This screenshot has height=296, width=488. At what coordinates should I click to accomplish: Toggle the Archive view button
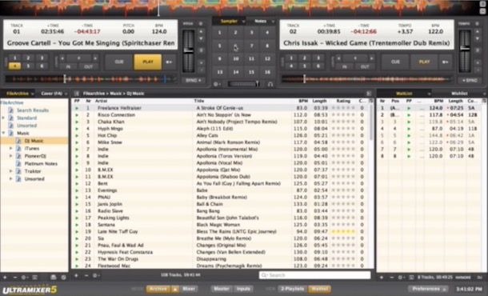pyautogui.click(x=158, y=289)
